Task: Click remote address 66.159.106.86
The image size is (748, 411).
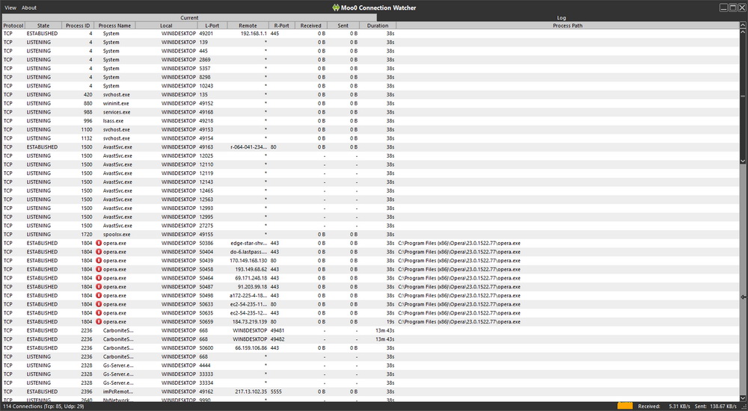Action: pyautogui.click(x=251, y=348)
